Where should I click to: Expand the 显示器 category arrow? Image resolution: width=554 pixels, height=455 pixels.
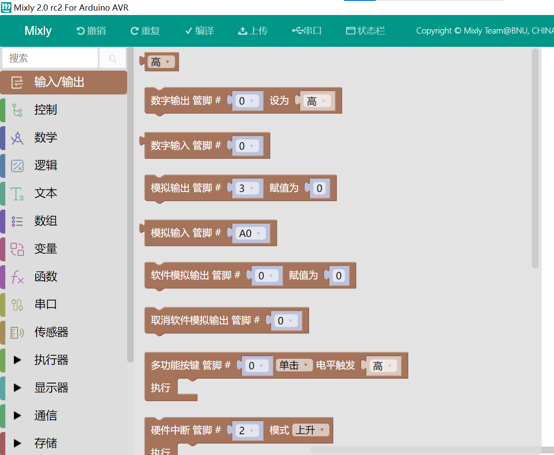pos(17,388)
